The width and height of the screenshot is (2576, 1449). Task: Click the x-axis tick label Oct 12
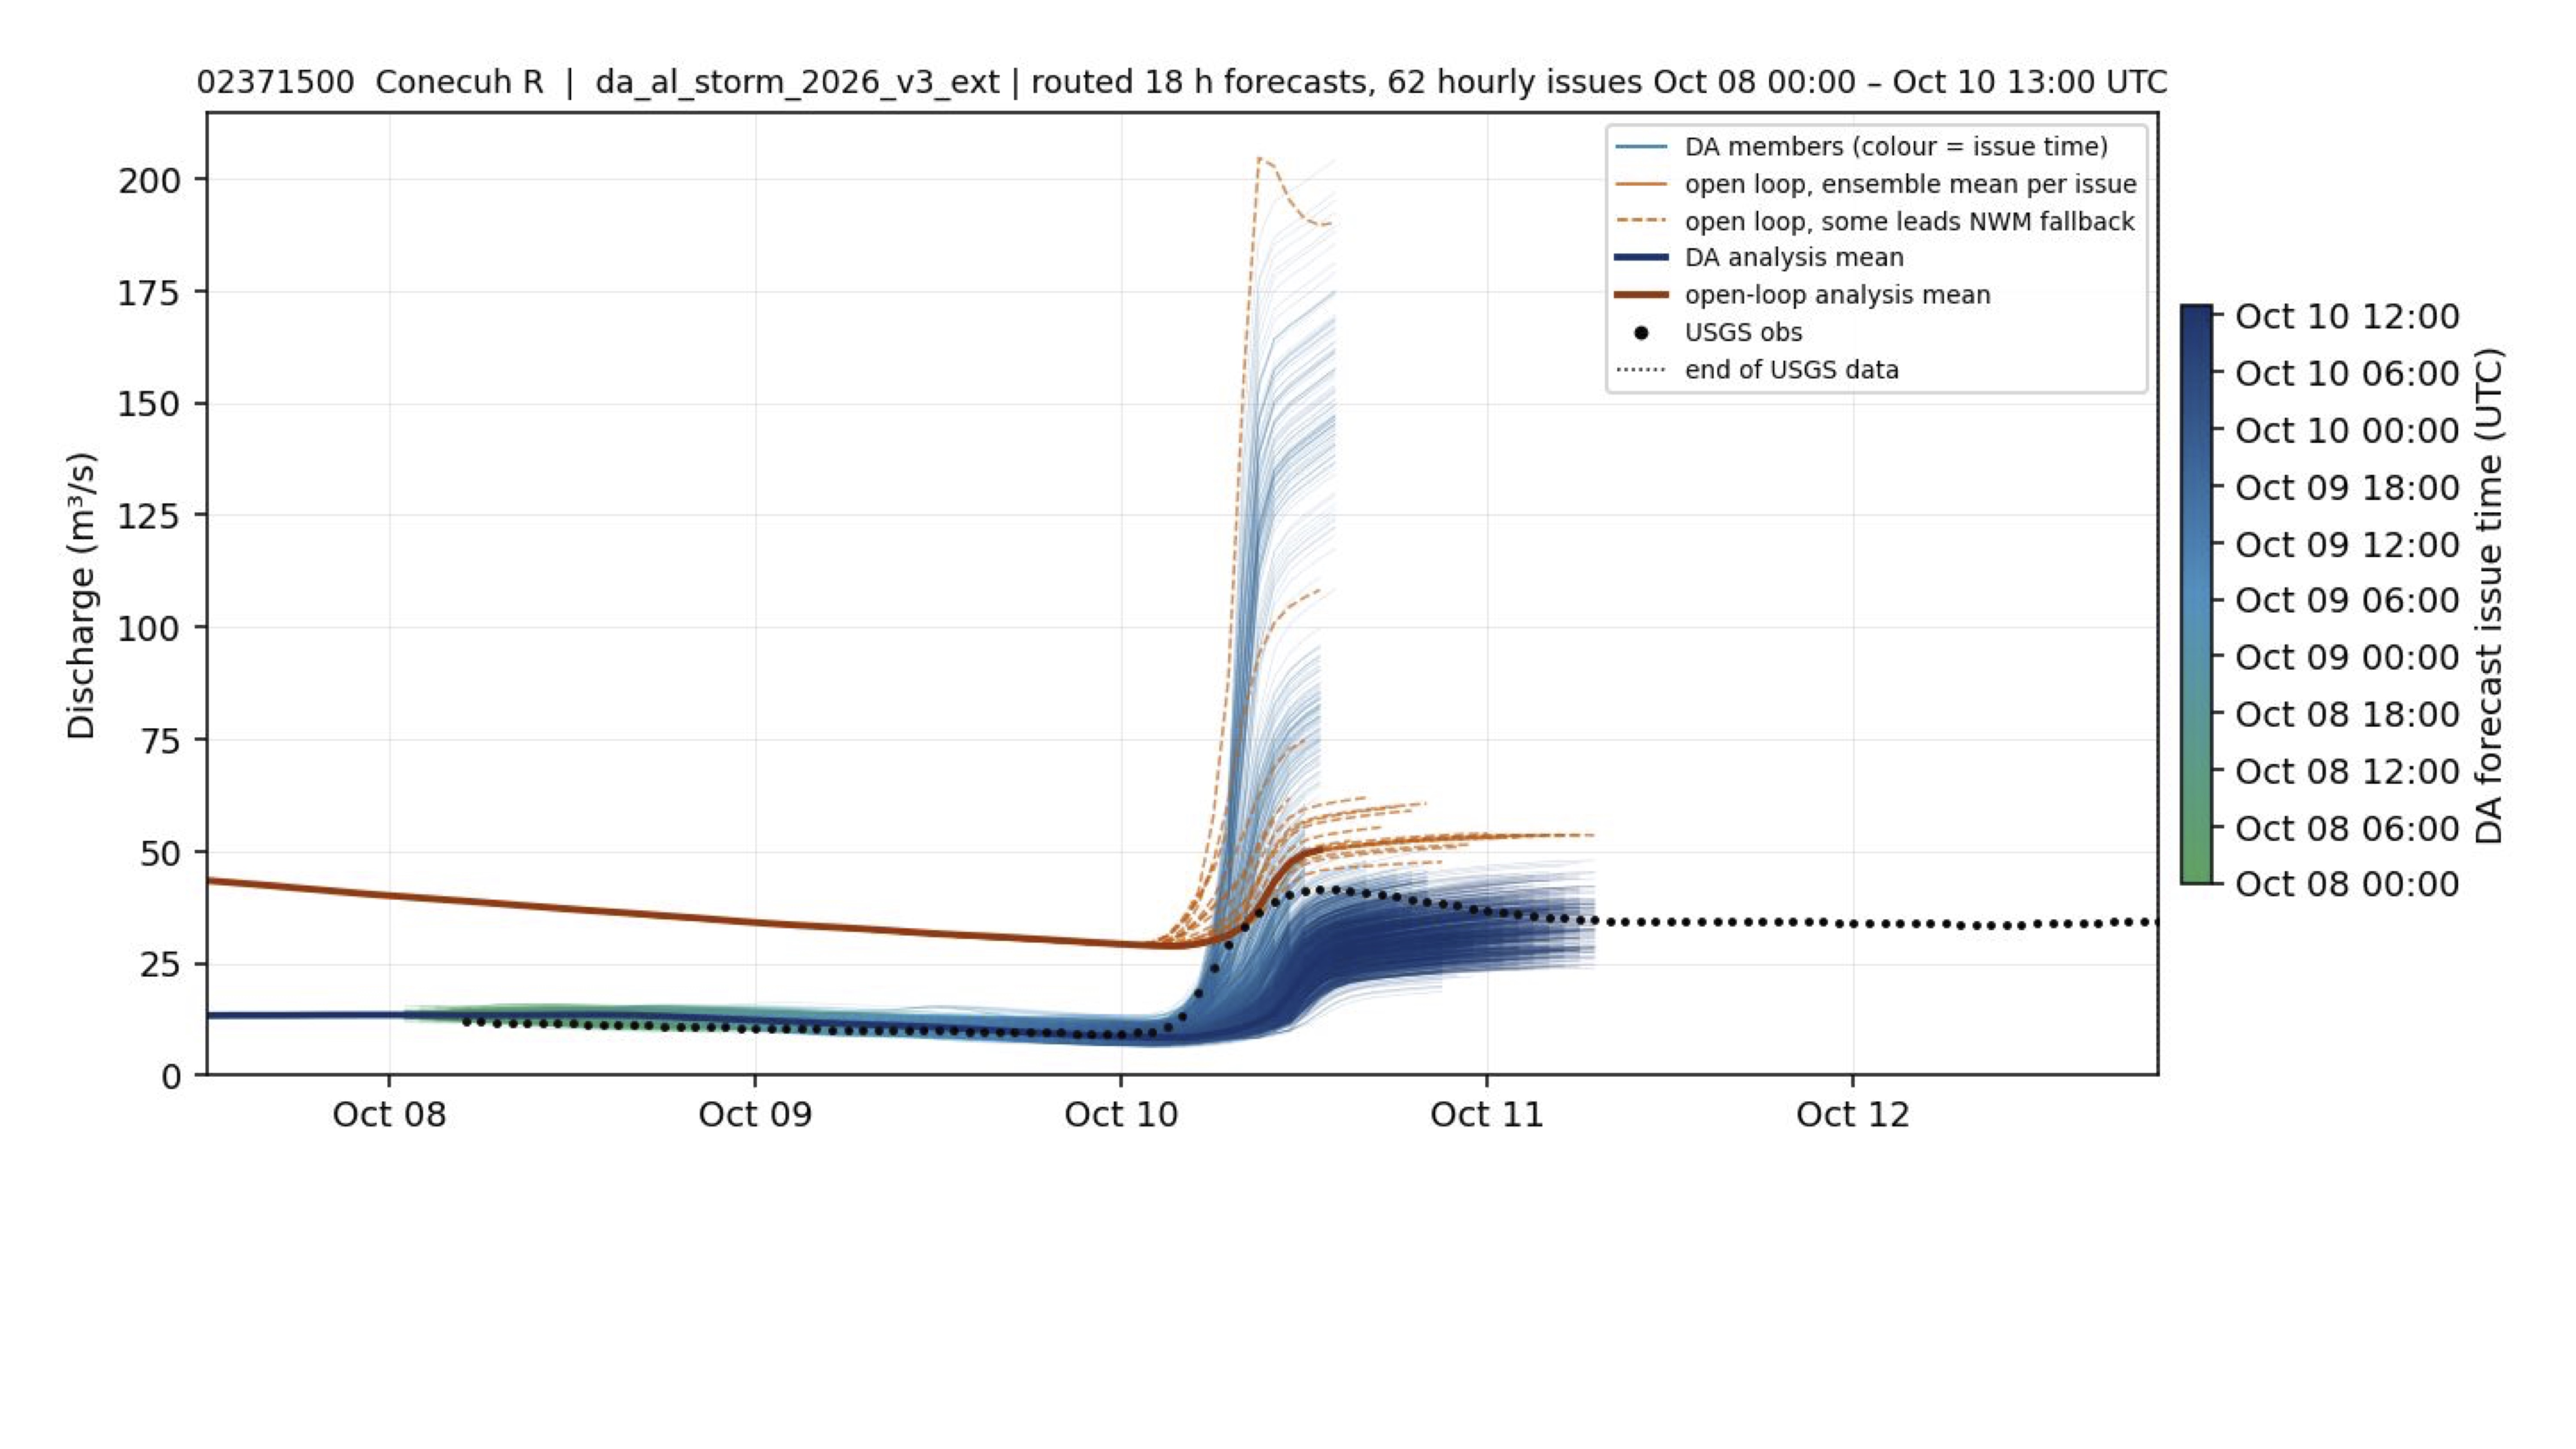point(1853,1114)
